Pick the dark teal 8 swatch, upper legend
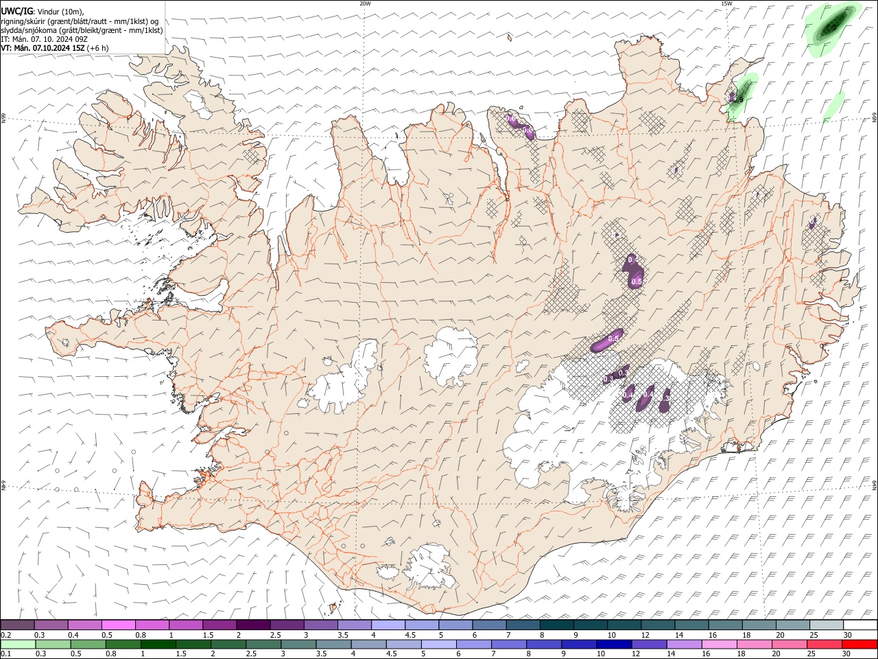The image size is (878, 659). pyautogui.click(x=556, y=625)
